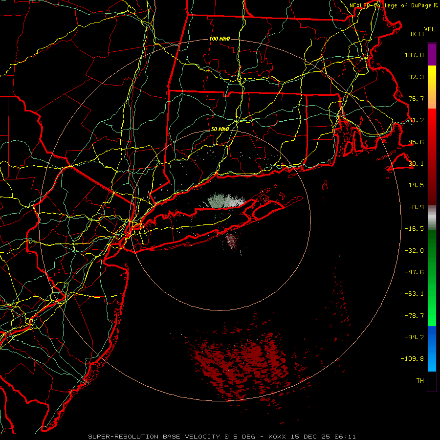440x440 pixels.
Task: Select the 45.6 velocity scale label
Action: (x=416, y=142)
